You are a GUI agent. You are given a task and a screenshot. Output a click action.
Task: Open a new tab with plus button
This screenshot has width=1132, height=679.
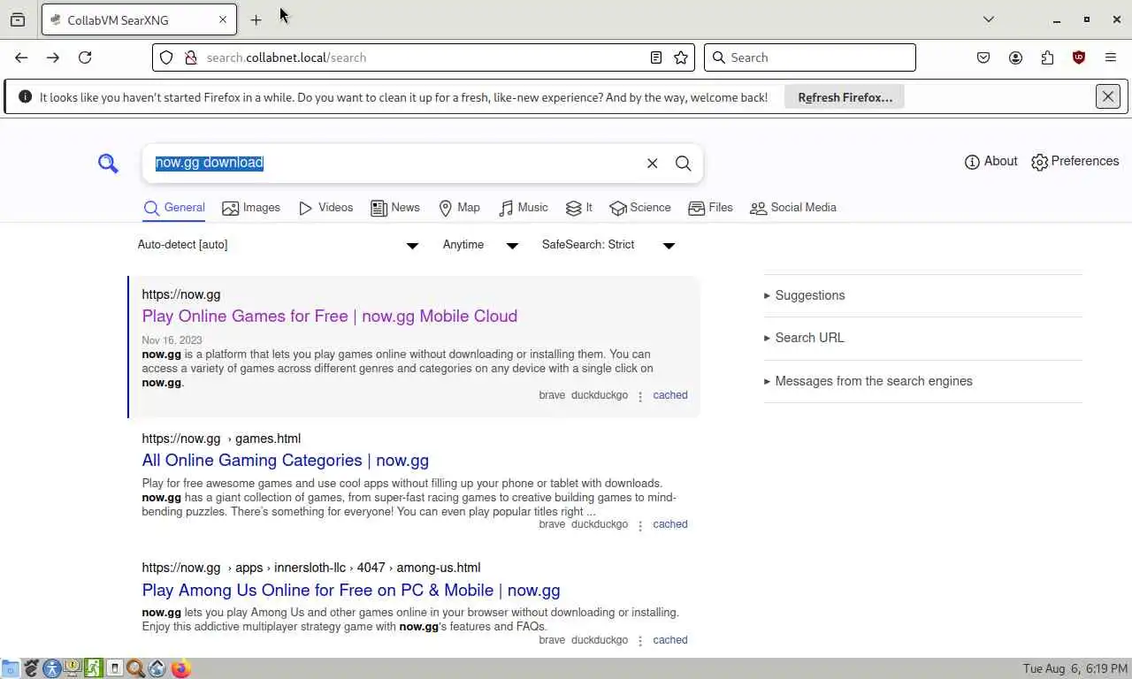click(x=256, y=19)
